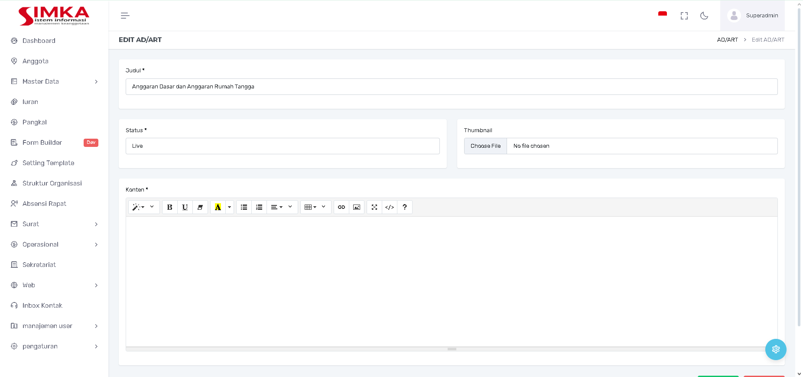Apply underline formatting in Konten toolbar

185,207
